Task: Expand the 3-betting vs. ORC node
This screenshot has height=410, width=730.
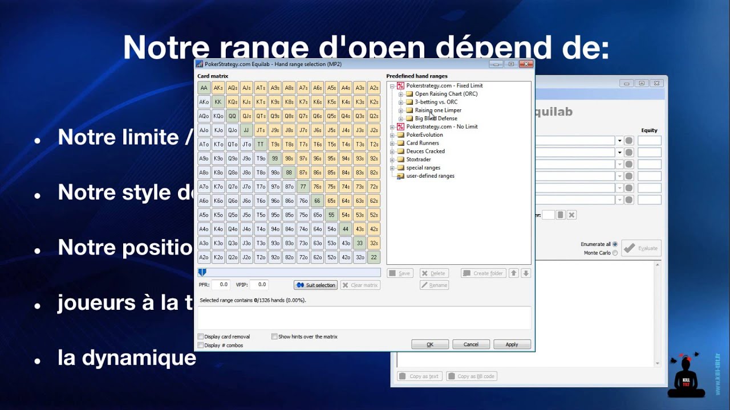Action: pos(401,102)
